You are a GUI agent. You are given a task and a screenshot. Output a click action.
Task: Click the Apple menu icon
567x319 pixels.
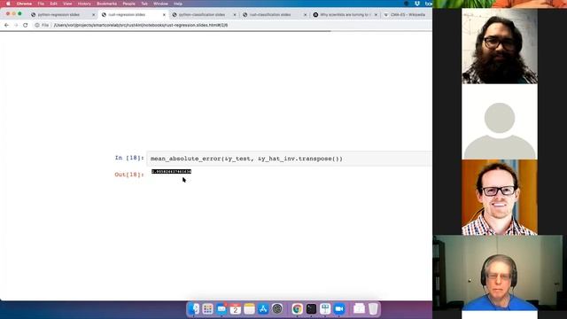click(x=8, y=4)
